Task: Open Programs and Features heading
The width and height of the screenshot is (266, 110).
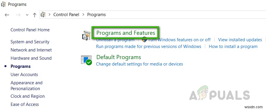Action: [126, 33]
